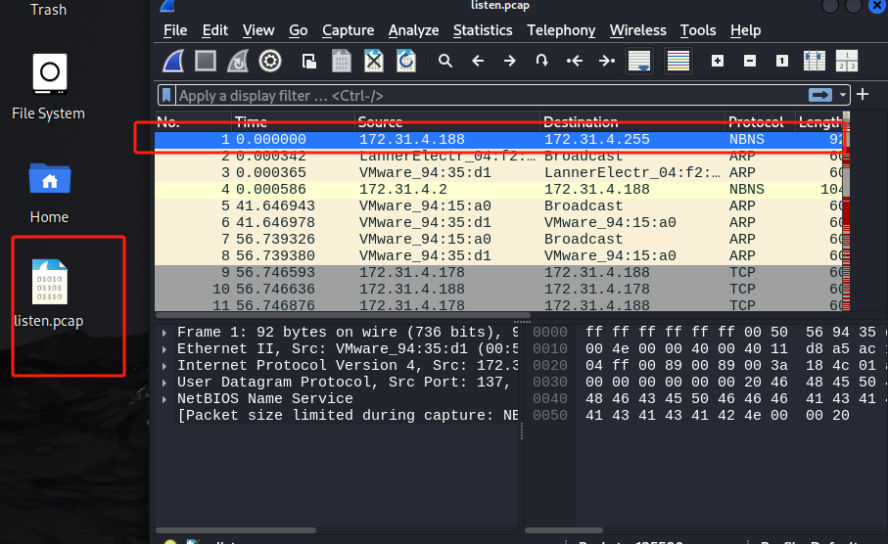The width and height of the screenshot is (888, 544).
Task: Open the Telephony menu
Action: point(561,30)
